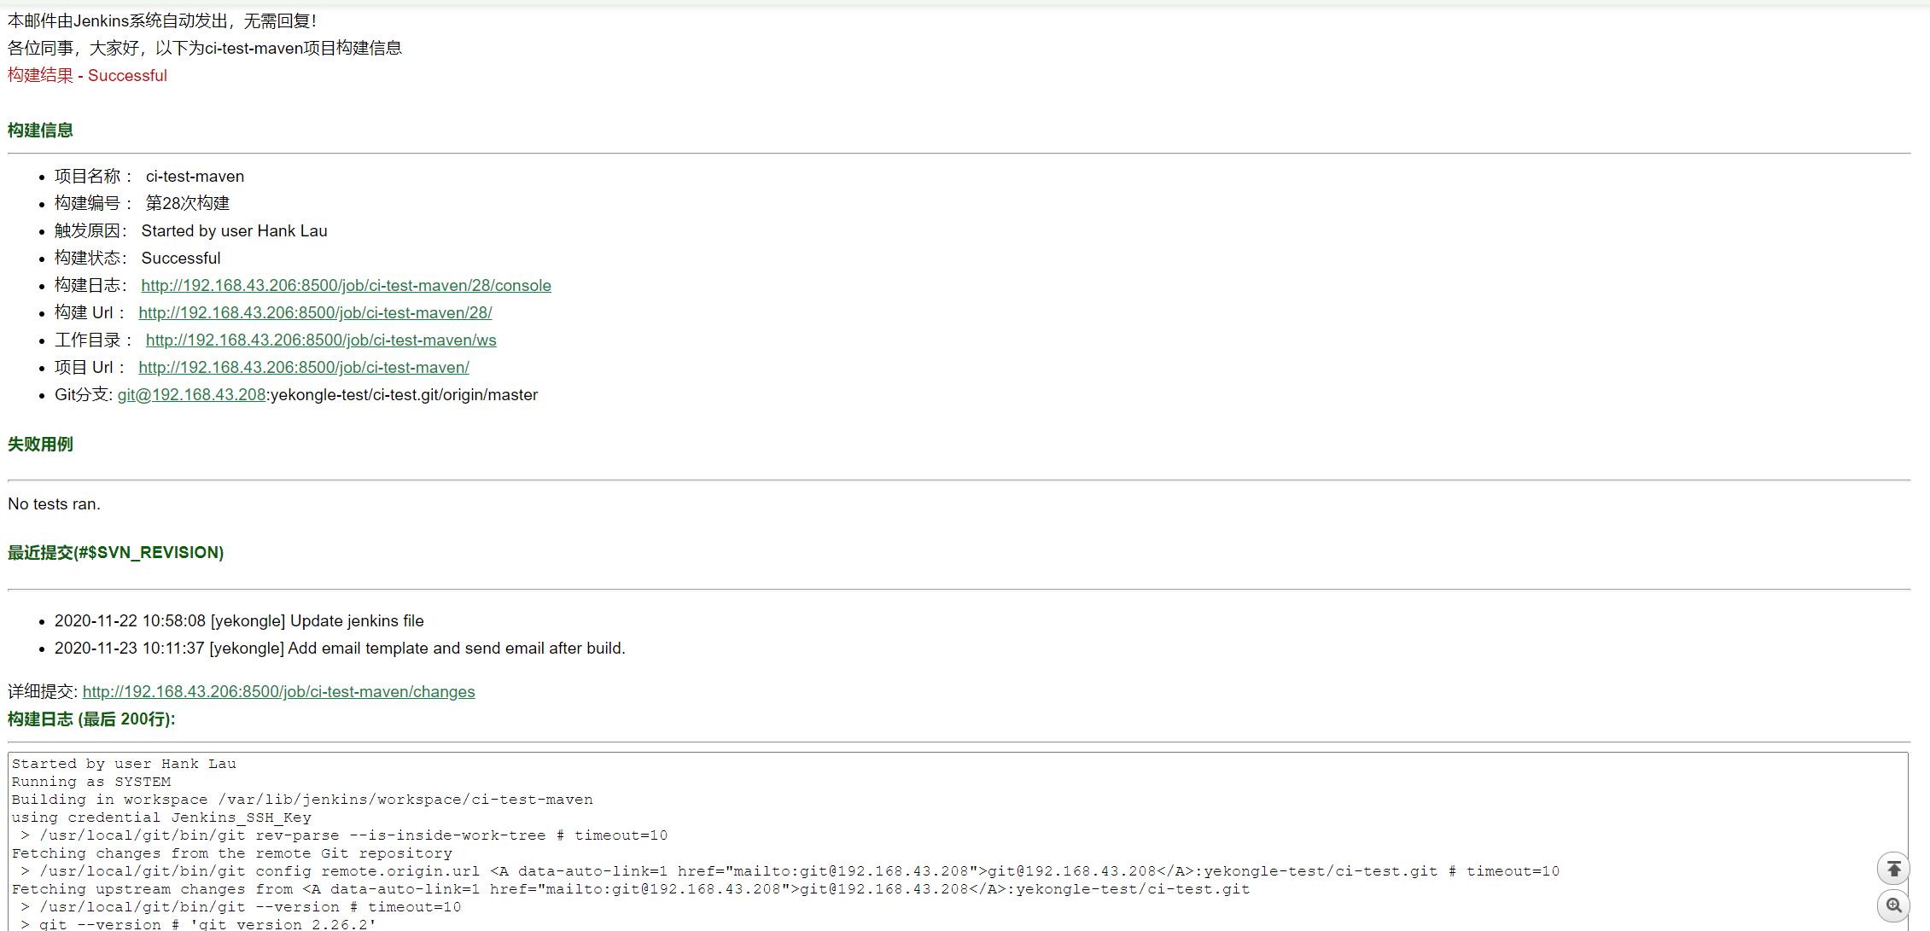The image size is (1930, 931).
Task: Click the magnifier zoom-in icon
Action: pyautogui.click(x=1893, y=905)
